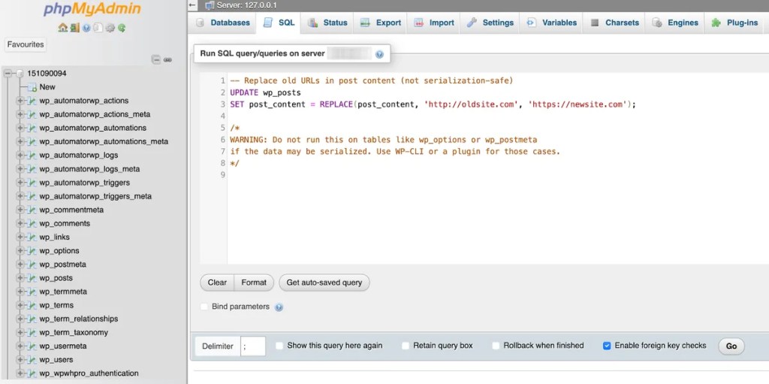Click the phpMyAdmin logo
The image size is (769, 384).
pos(92,9)
